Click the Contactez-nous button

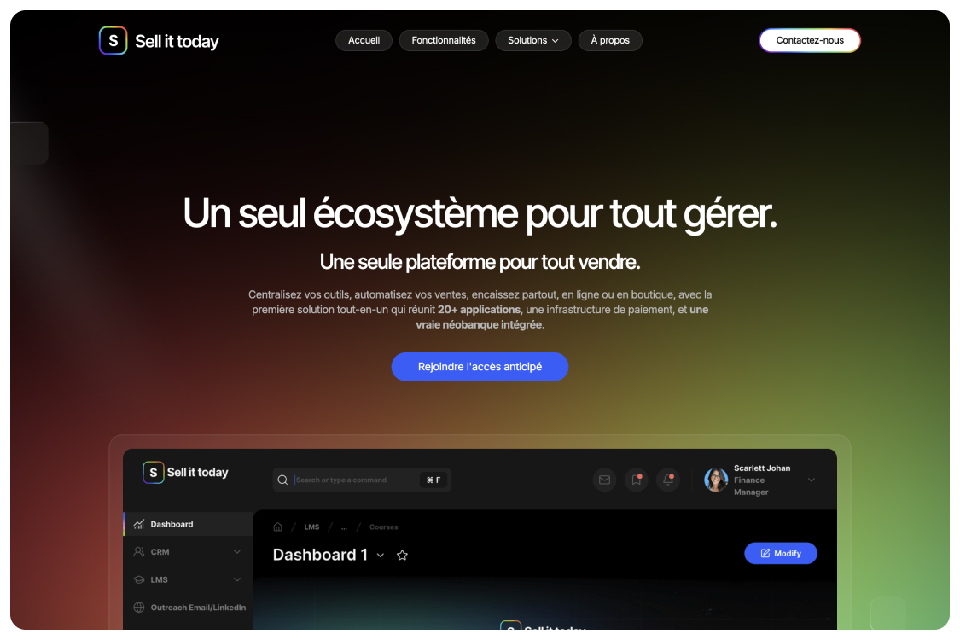point(810,40)
